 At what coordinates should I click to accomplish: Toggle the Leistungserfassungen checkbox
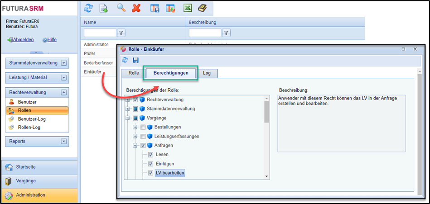click(x=143, y=136)
